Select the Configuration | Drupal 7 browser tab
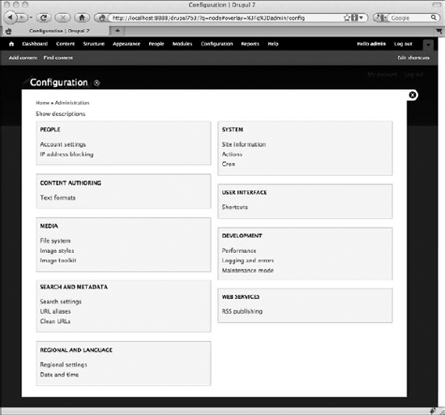445x415 pixels. 59,31
